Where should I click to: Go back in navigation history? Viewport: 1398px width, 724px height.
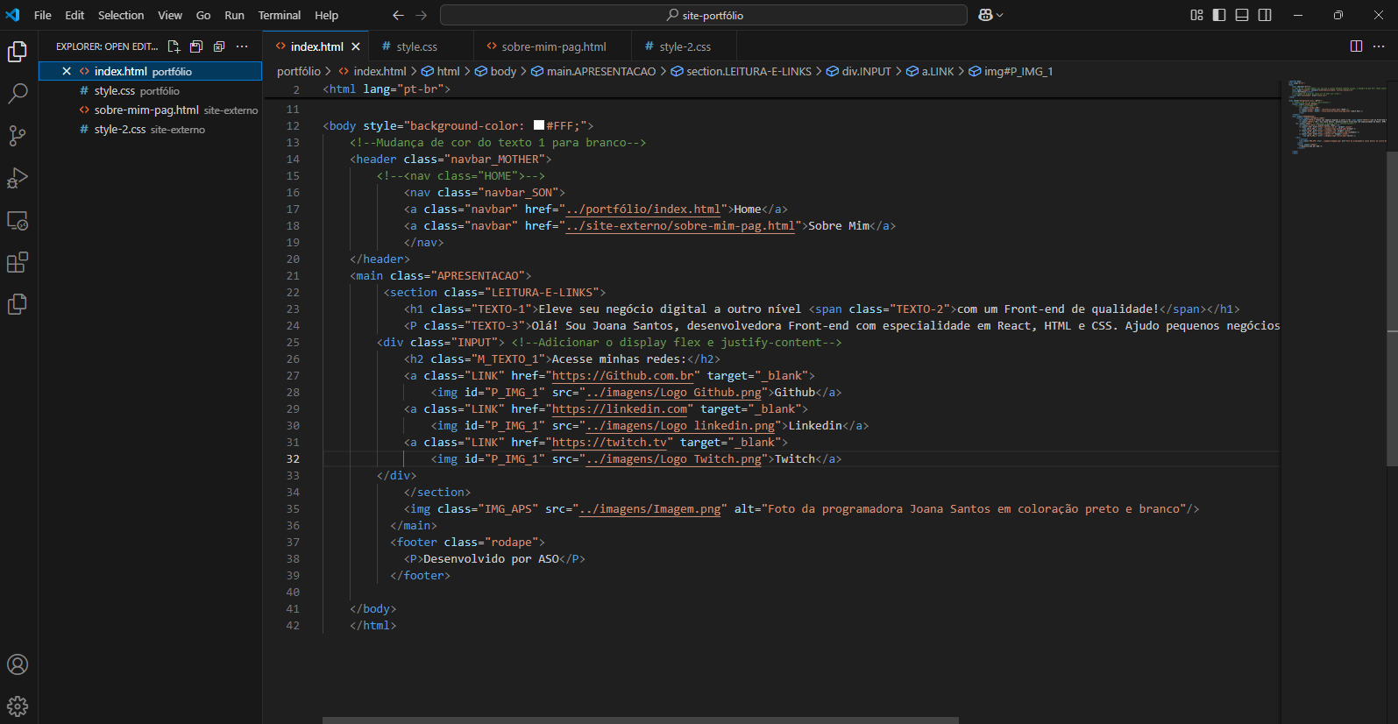(x=398, y=15)
